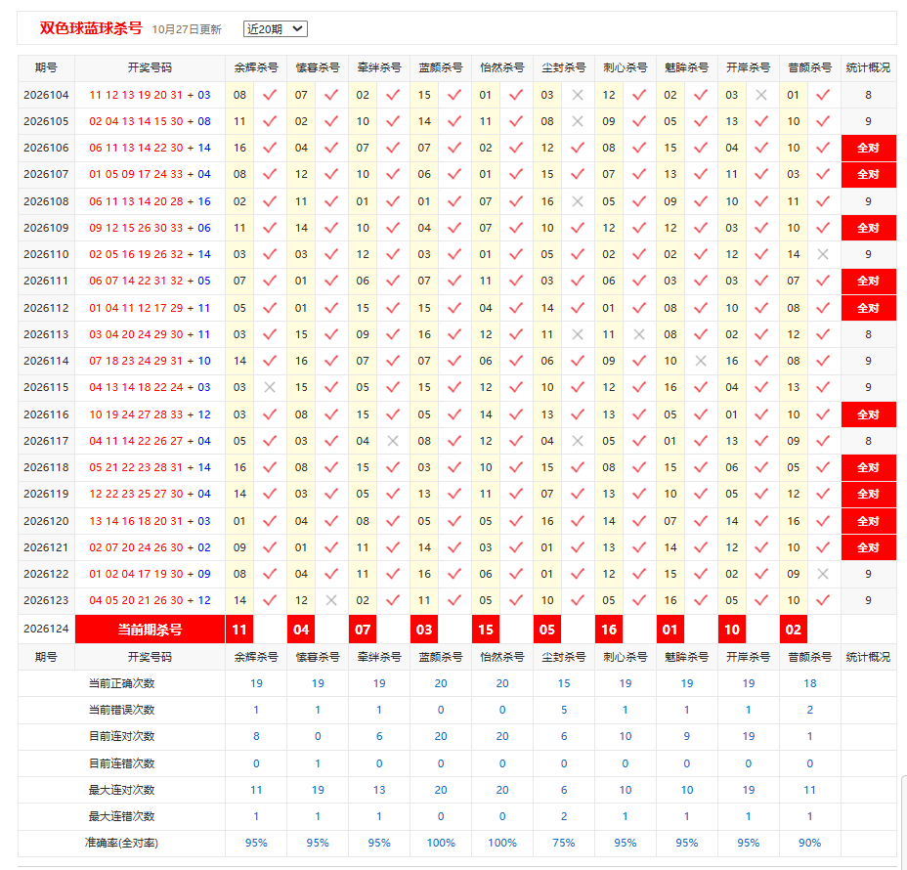Click the X mark in row 2026123
Image resolution: width=907 pixels, height=870 pixels.
(x=331, y=600)
